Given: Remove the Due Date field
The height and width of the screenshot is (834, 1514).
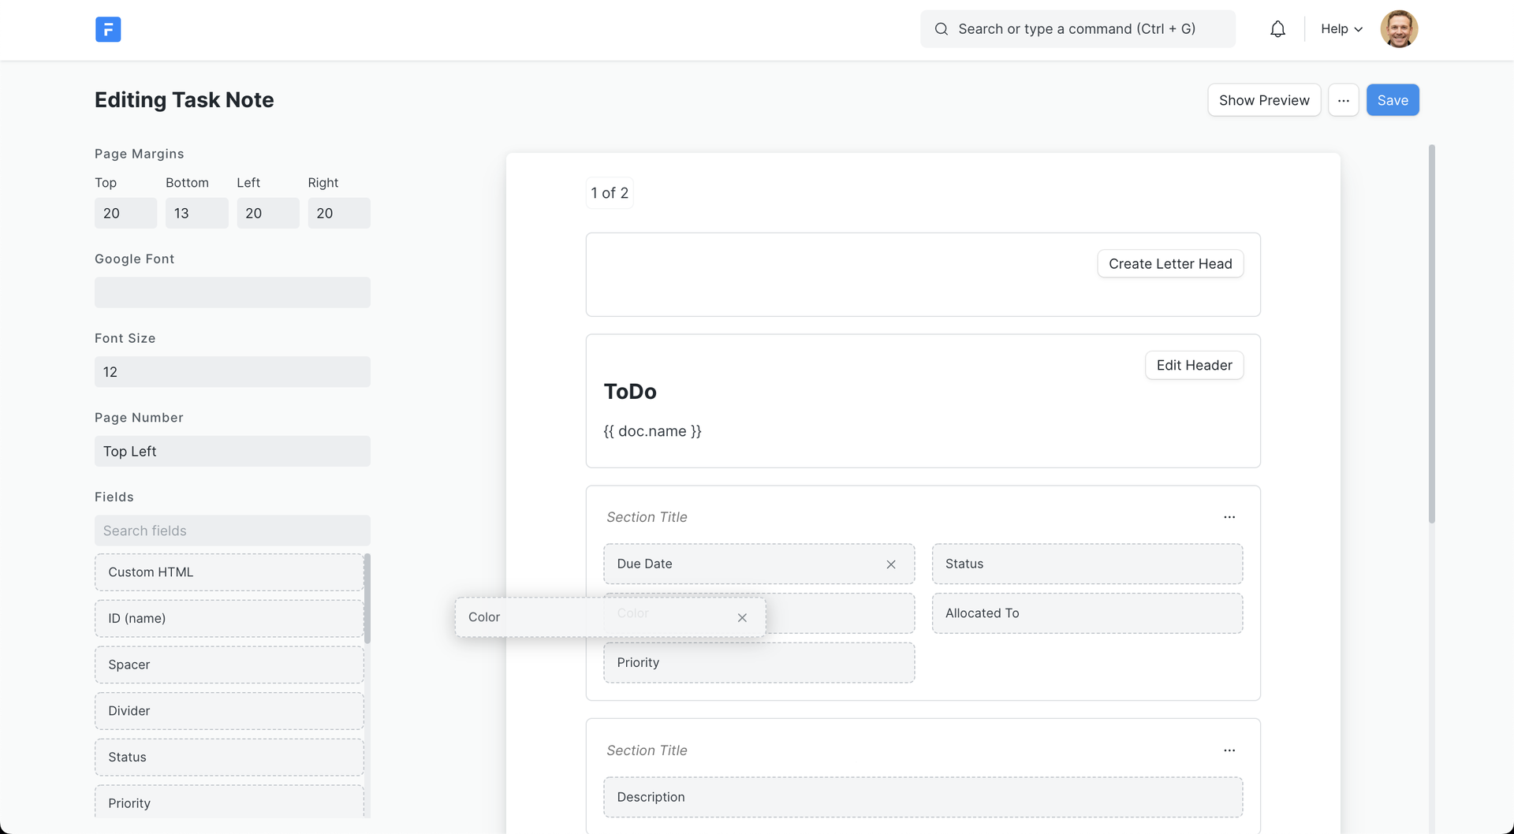Looking at the screenshot, I should (x=891, y=564).
